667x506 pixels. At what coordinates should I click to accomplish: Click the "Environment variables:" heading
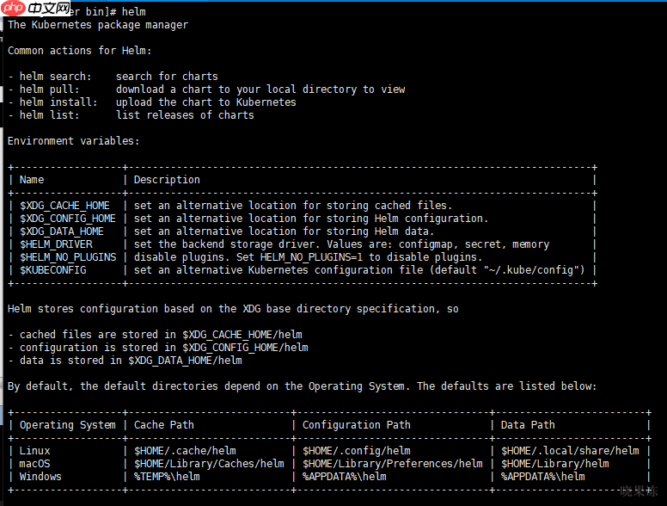[73, 141]
